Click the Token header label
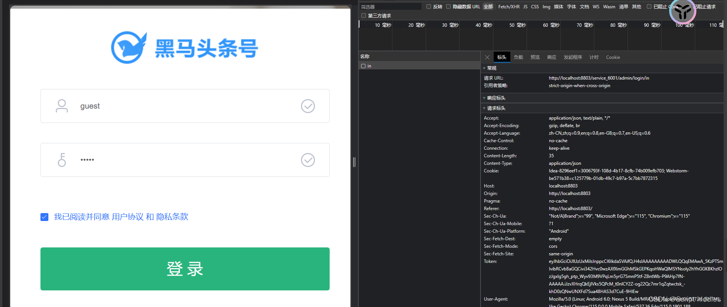 [490, 261]
